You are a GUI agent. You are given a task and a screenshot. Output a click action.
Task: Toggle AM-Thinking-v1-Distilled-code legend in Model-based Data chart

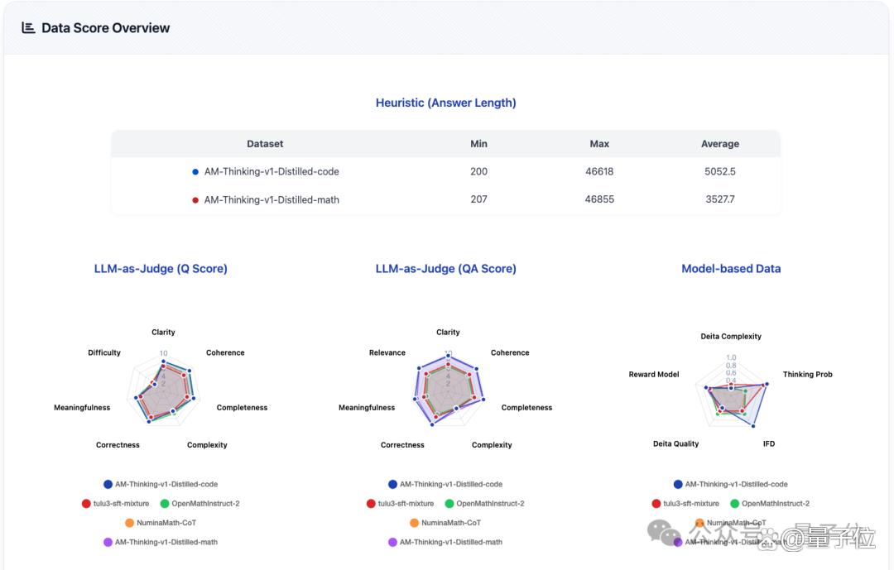[731, 485]
